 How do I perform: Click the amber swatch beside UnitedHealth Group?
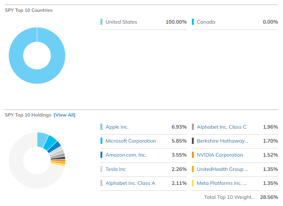193,169
